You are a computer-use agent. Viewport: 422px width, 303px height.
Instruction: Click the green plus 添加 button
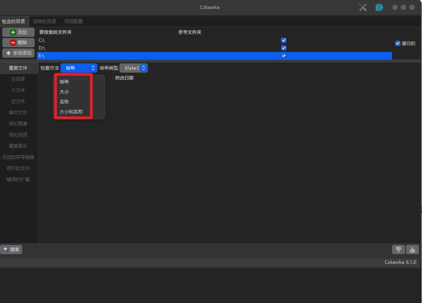(x=19, y=32)
